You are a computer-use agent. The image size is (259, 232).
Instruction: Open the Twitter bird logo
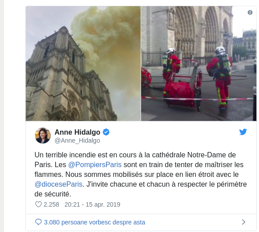coord(243,132)
